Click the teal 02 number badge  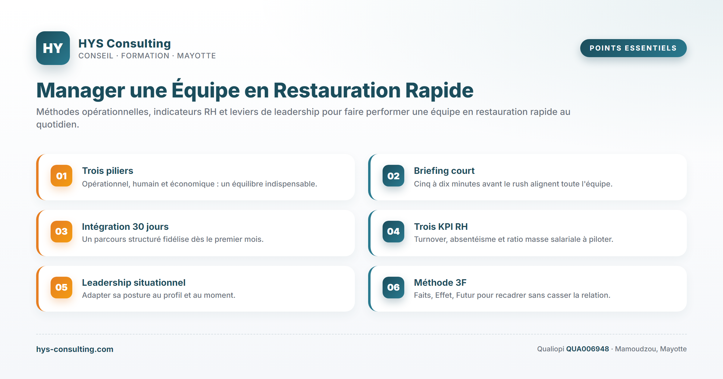pyautogui.click(x=393, y=176)
